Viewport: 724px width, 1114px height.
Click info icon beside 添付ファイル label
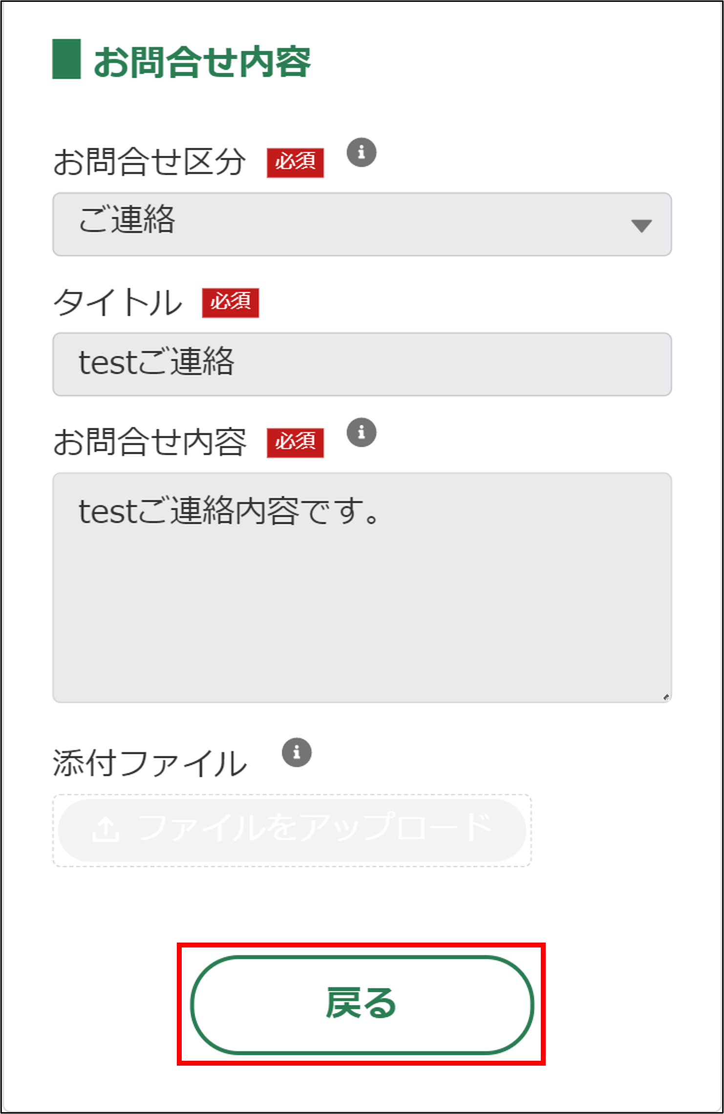(x=297, y=752)
